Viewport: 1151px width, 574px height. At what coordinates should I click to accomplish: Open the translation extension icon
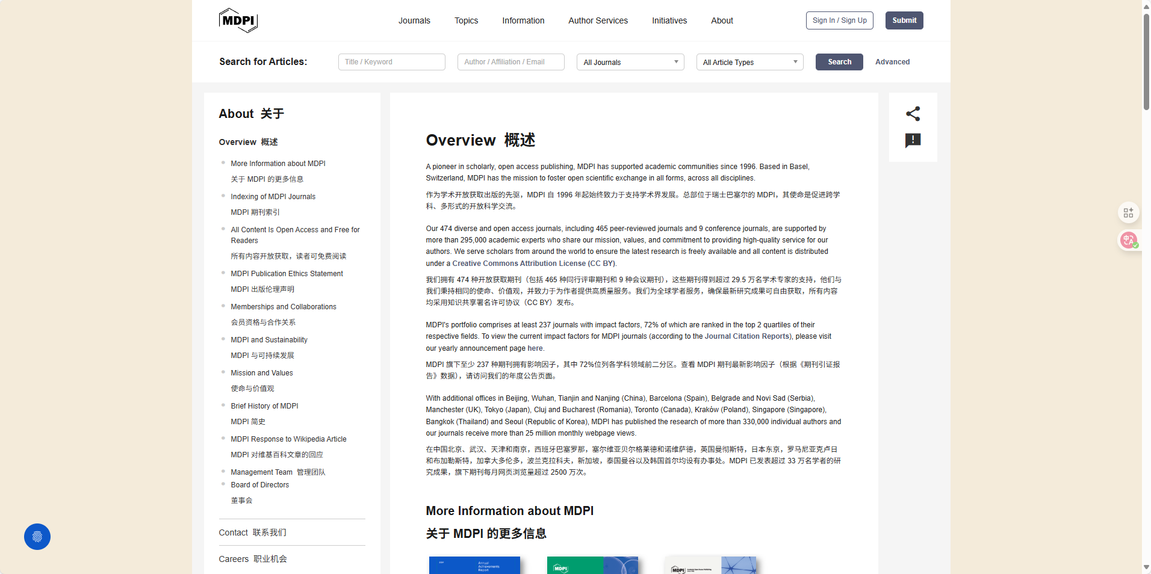pos(1128,240)
